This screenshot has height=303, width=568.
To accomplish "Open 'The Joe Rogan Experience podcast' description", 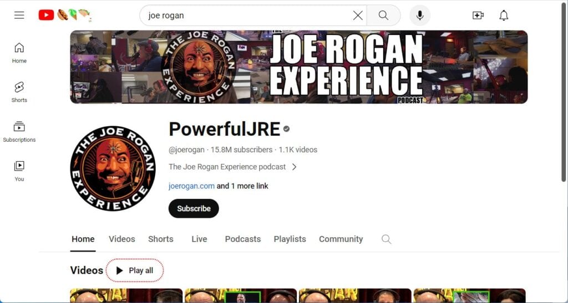I will click(227, 167).
